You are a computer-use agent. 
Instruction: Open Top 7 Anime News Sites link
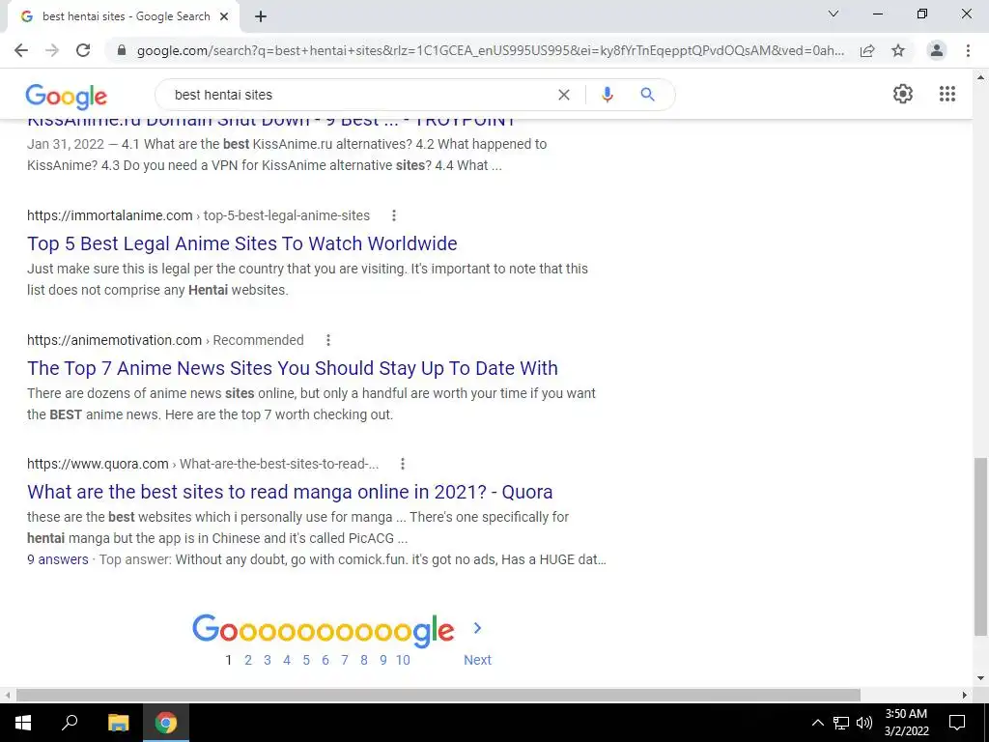coord(293,368)
